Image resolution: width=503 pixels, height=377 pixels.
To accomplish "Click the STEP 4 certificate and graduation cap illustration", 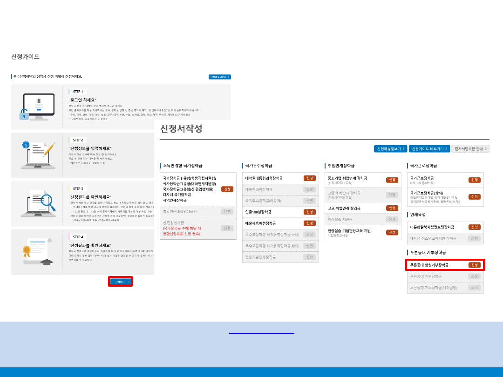I will [x=37, y=252].
